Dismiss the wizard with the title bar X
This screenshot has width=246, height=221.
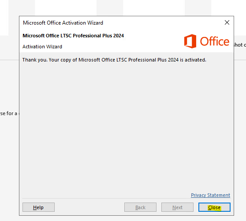[x=227, y=22]
